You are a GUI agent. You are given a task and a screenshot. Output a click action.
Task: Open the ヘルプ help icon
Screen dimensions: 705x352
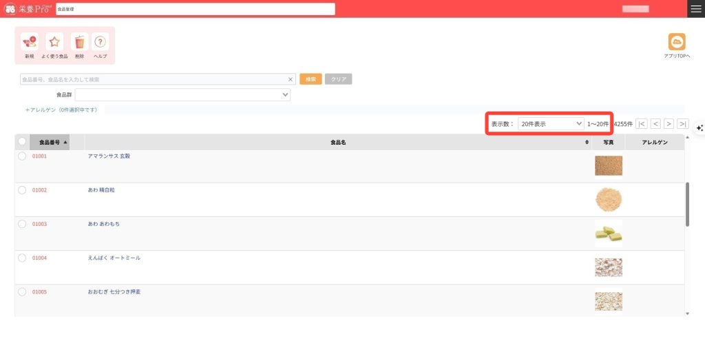[101, 42]
